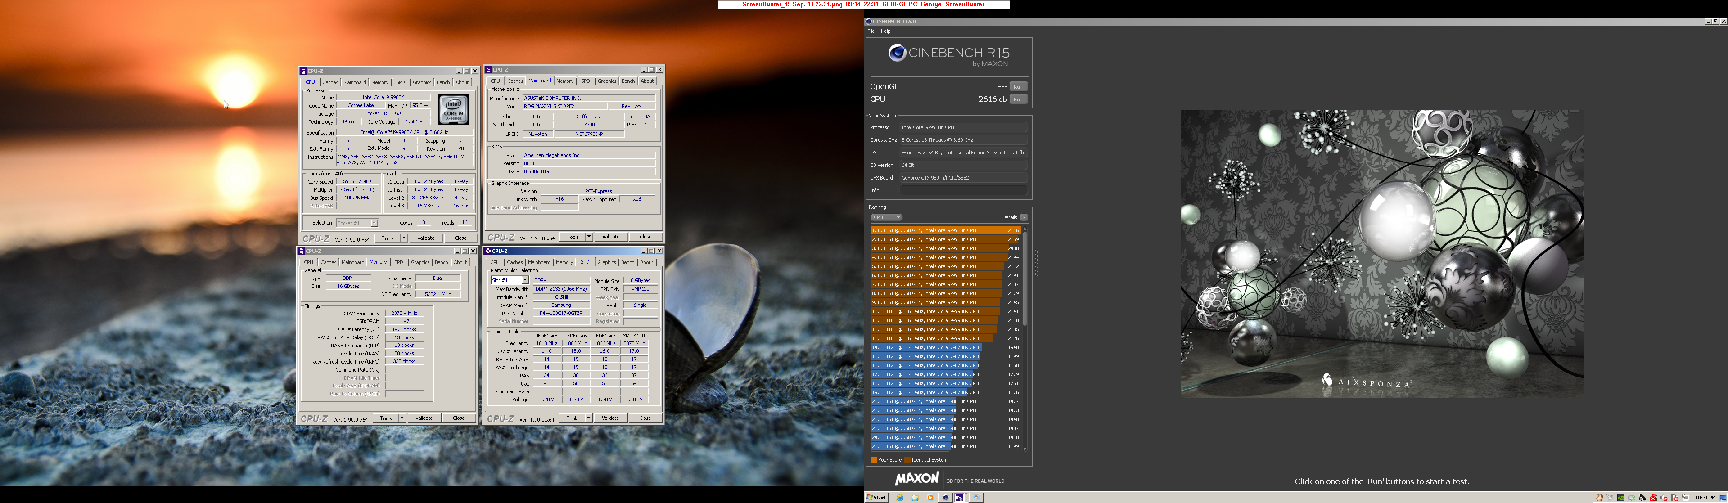Click the orange Your Score legend swatch
The width and height of the screenshot is (1728, 503).
point(873,460)
